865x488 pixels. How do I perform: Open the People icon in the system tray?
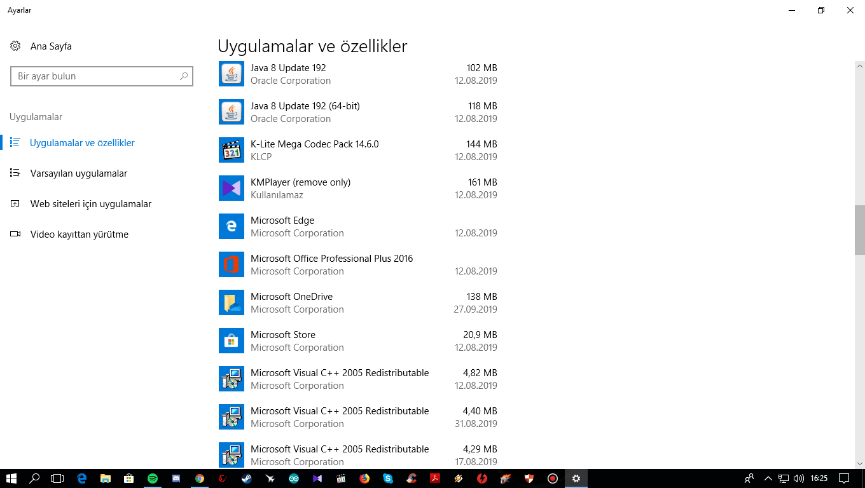pos(749,478)
